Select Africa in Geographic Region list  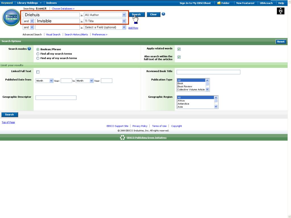196,101
